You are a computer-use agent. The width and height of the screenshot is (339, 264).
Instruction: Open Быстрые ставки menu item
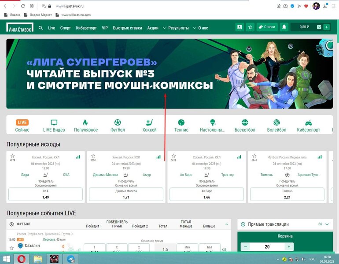(x=127, y=28)
